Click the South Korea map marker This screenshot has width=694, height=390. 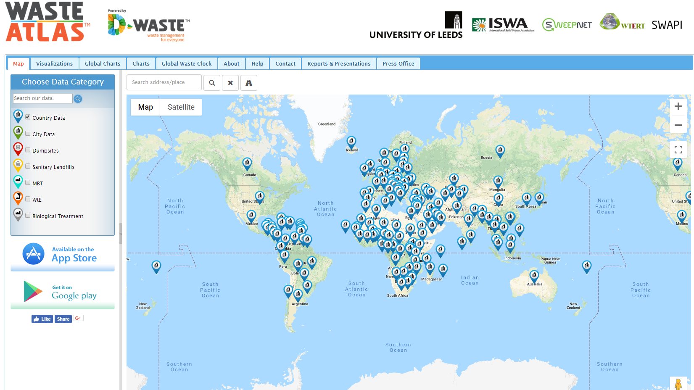pos(527,199)
